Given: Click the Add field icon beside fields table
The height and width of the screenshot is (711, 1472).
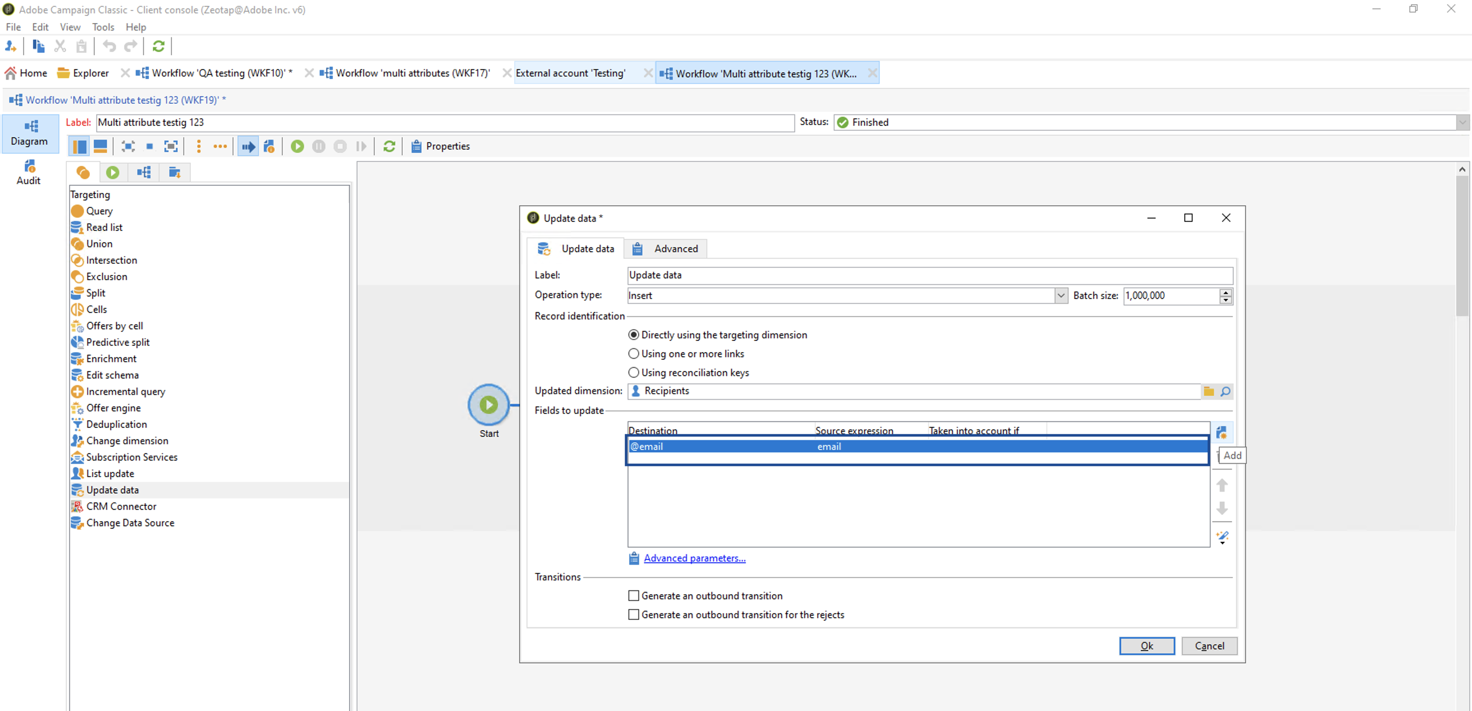Looking at the screenshot, I should pyautogui.click(x=1222, y=432).
